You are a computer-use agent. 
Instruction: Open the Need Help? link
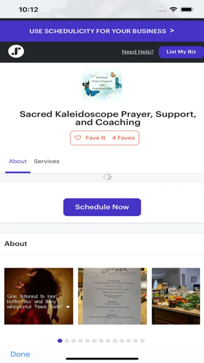pos(138,52)
